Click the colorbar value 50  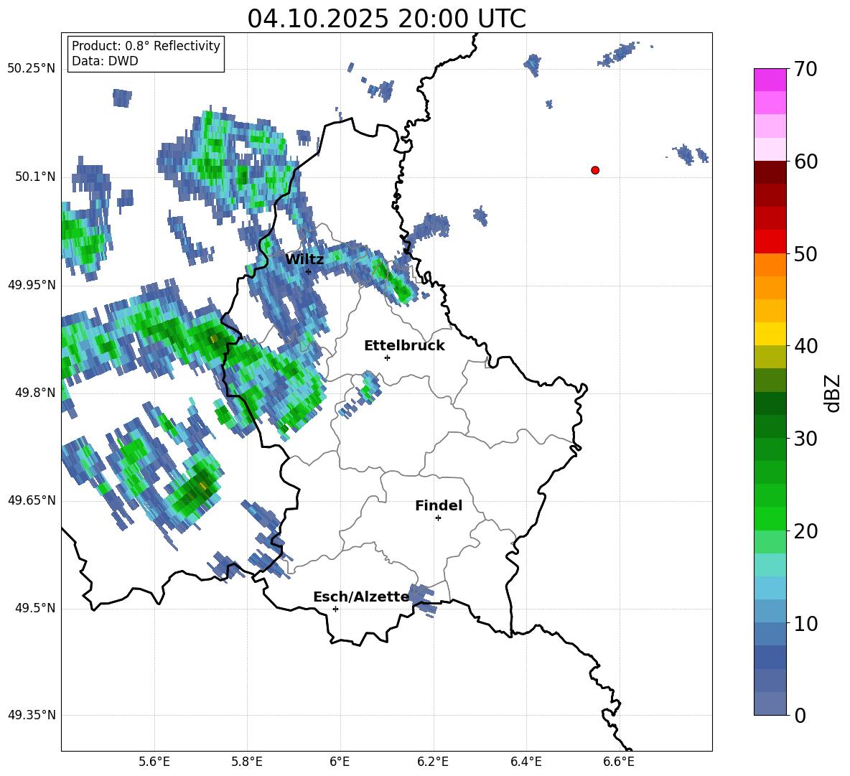tap(805, 254)
